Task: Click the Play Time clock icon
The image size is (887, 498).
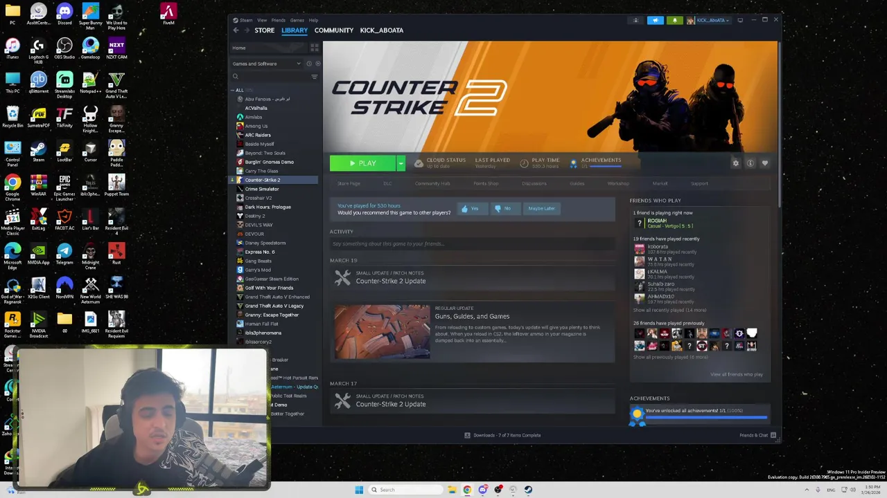Action: tap(524, 163)
